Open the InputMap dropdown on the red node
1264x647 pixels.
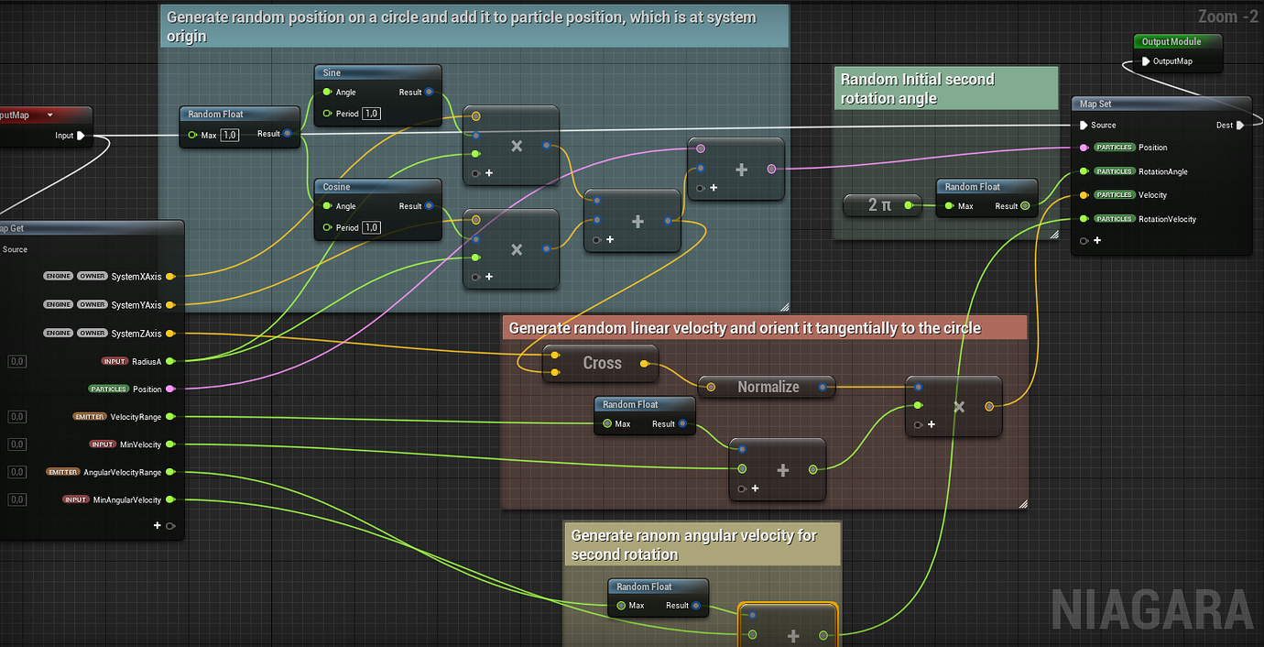click(50, 115)
